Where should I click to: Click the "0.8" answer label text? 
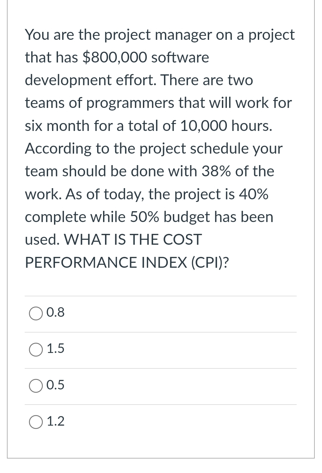tap(56, 312)
